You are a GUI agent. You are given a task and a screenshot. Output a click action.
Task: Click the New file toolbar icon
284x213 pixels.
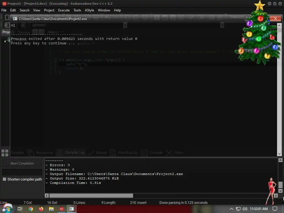(7, 17)
